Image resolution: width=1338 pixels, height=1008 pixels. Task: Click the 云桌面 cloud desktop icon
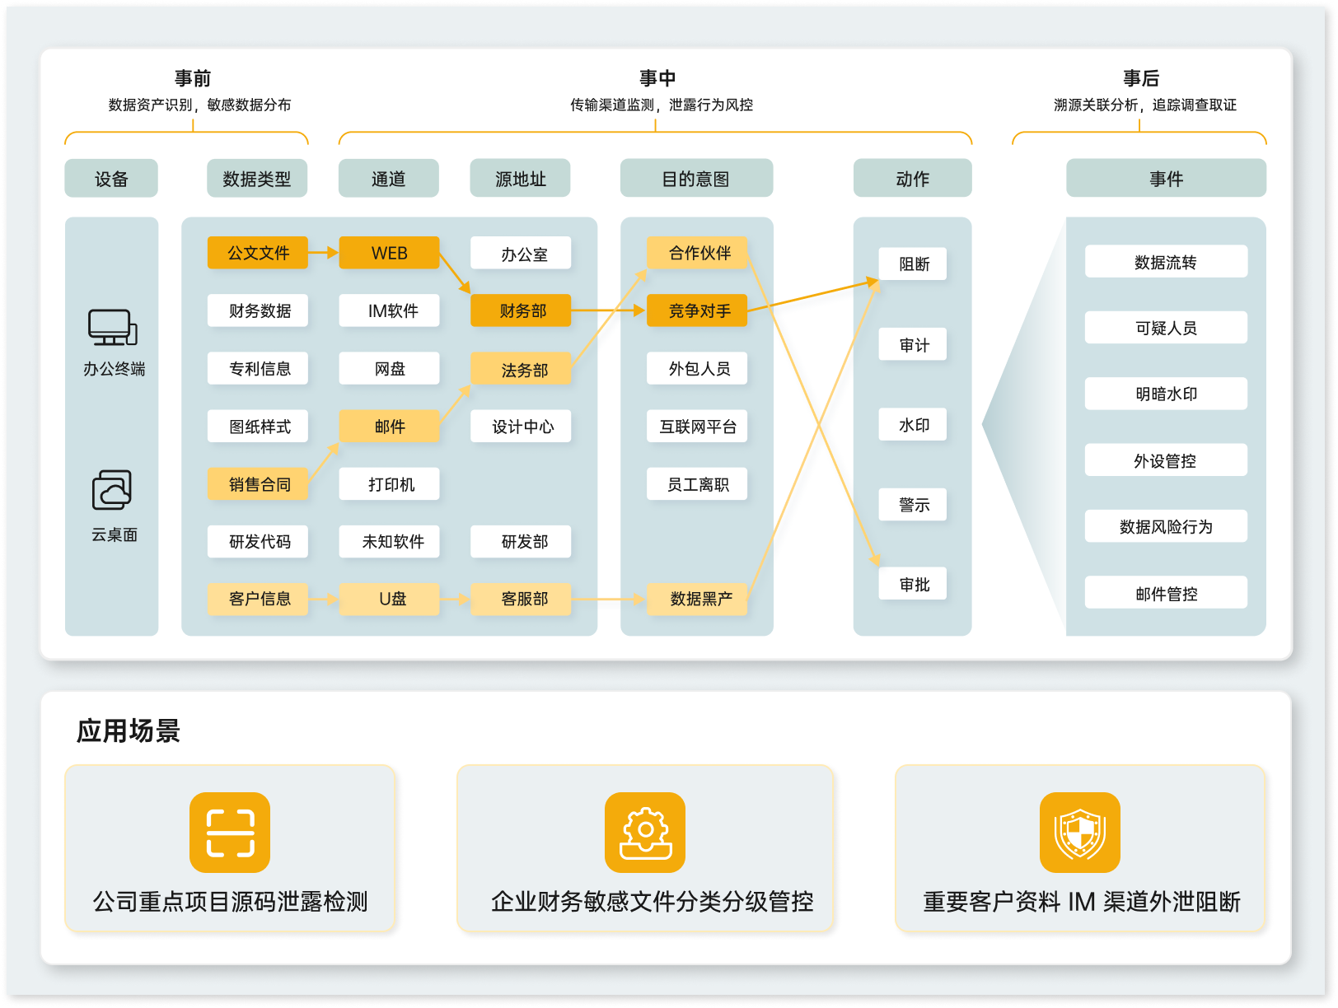[112, 490]
